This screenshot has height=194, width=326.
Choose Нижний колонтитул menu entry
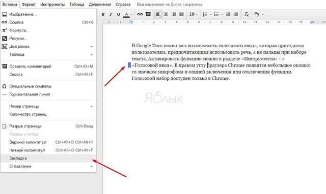(48, 150)
